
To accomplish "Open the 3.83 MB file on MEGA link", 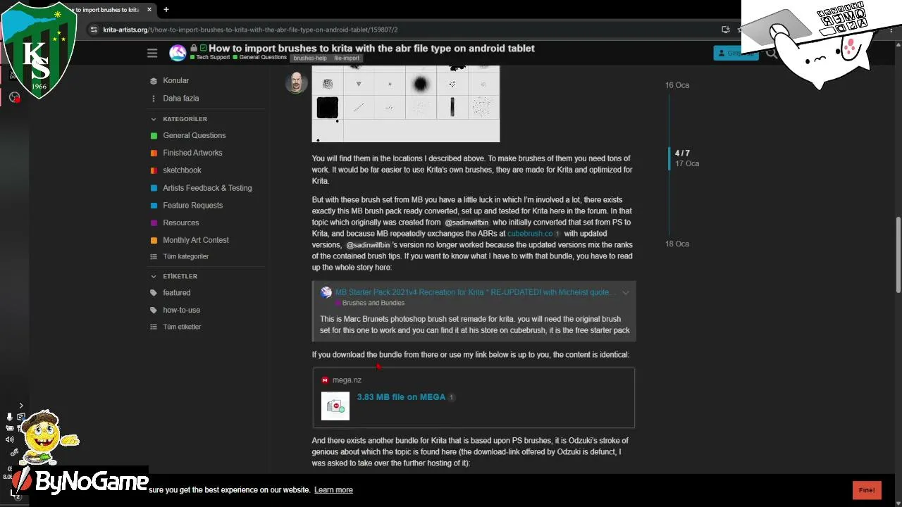I will click(x=401, y=397).
